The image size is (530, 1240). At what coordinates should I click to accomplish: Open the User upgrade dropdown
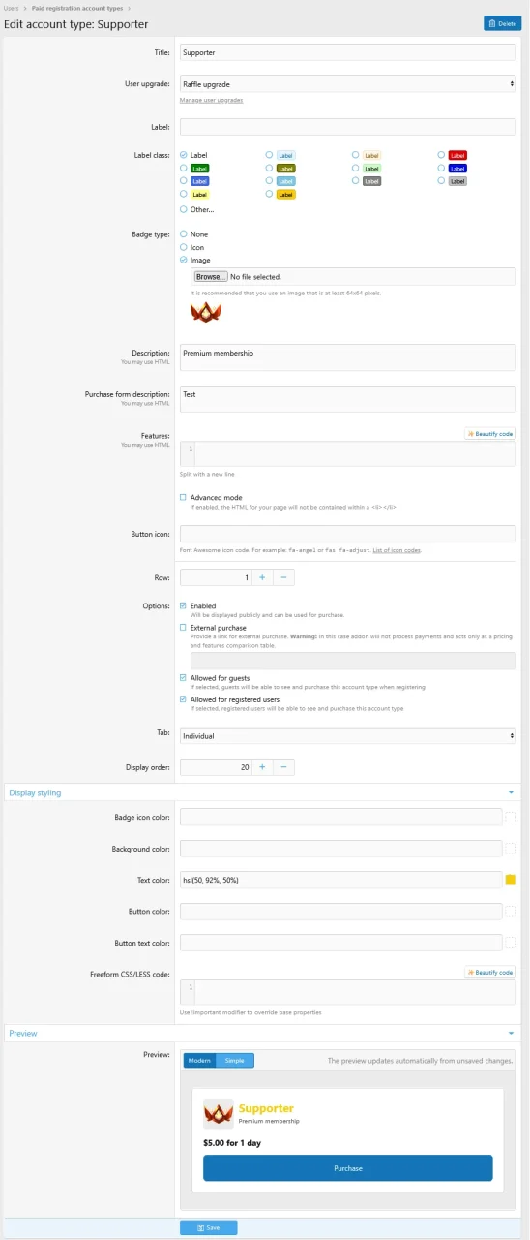click(x=347, y=84)
